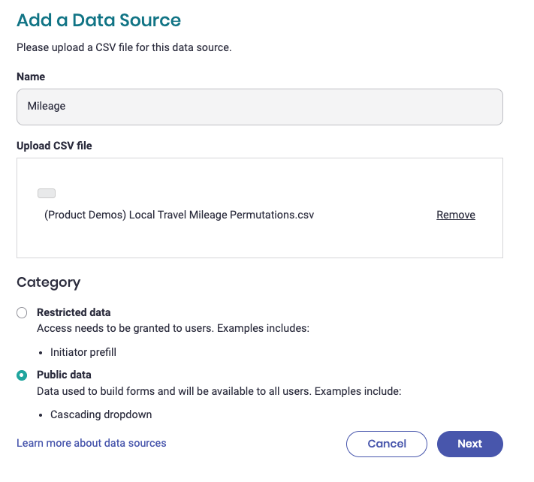Click the "Restricted data" label text
Screen dimensions: 534x482
(74, 312)
